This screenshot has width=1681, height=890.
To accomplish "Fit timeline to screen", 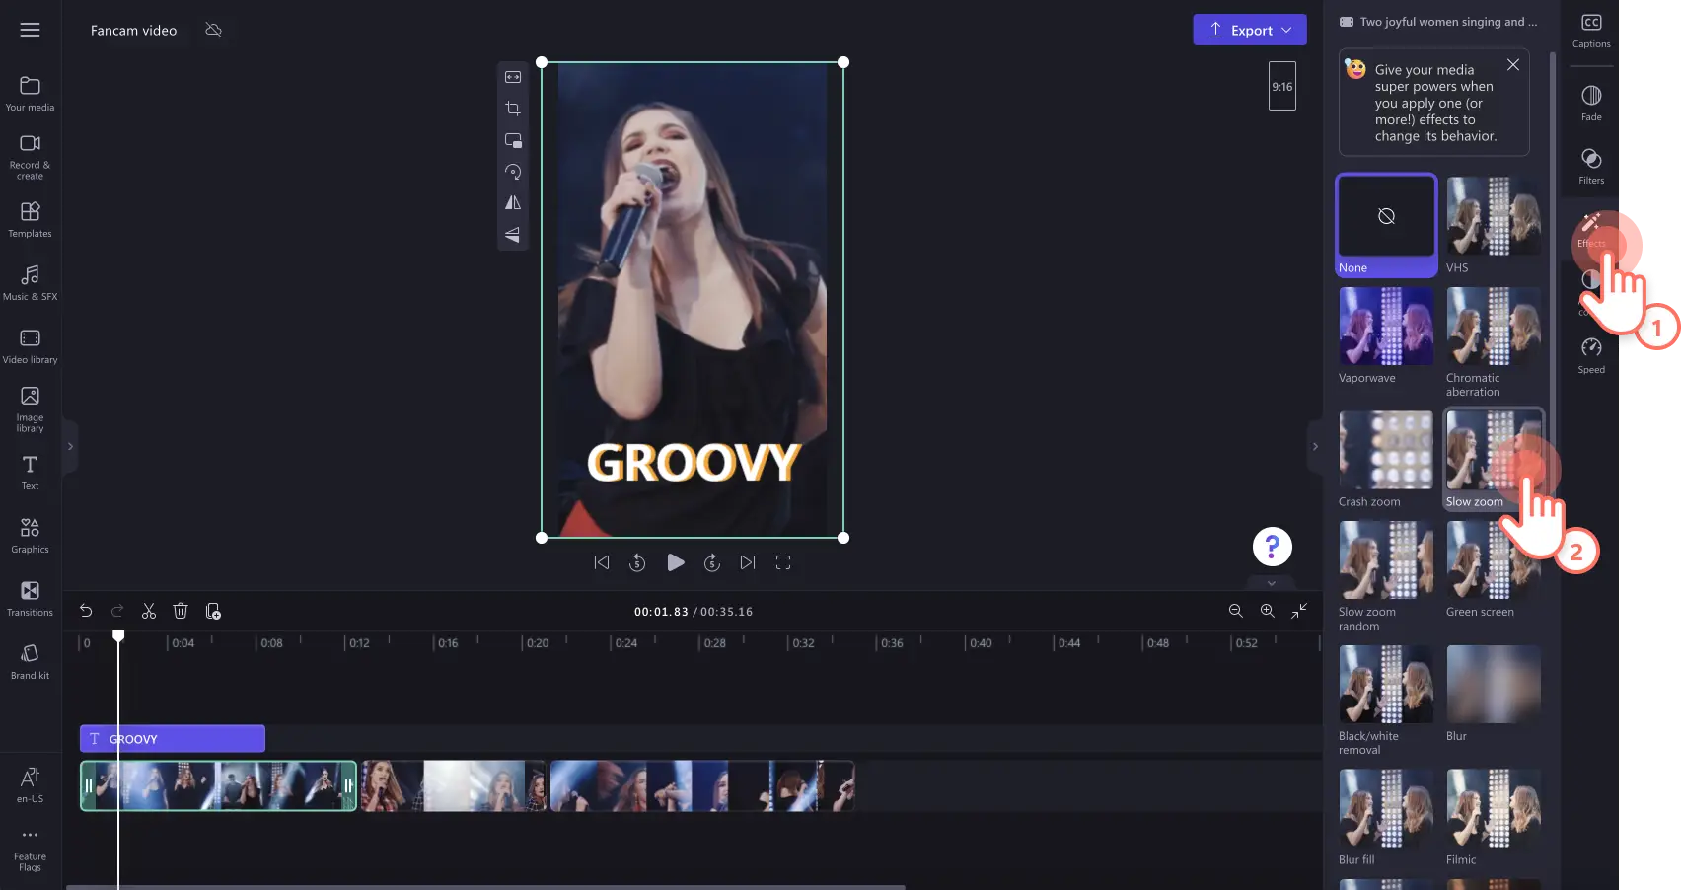I will pyautogui.click(x=1299, y=611).
